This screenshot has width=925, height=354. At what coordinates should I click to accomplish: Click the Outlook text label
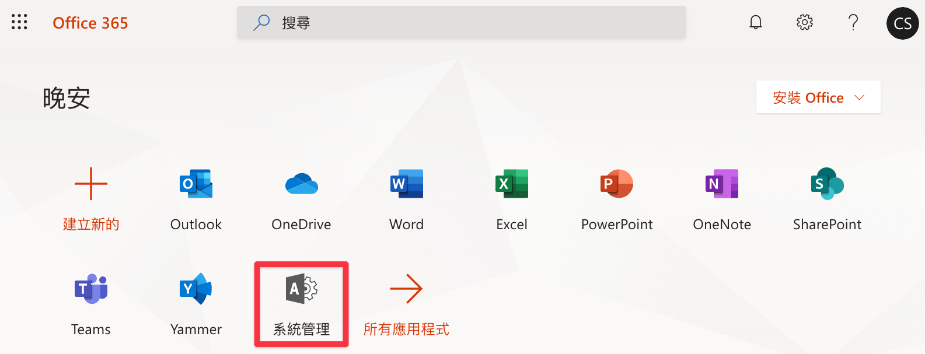tap(196, 225)
